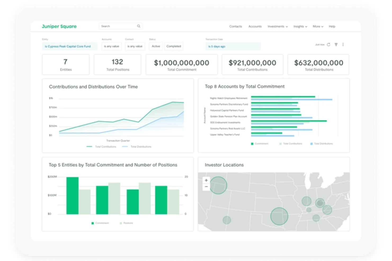Click the 132 Total Positions card
The width and height of the screenshot is (392, 261).
point(118,65)
